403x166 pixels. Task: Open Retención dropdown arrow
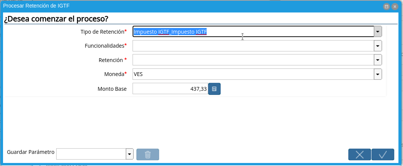point(378,60)
